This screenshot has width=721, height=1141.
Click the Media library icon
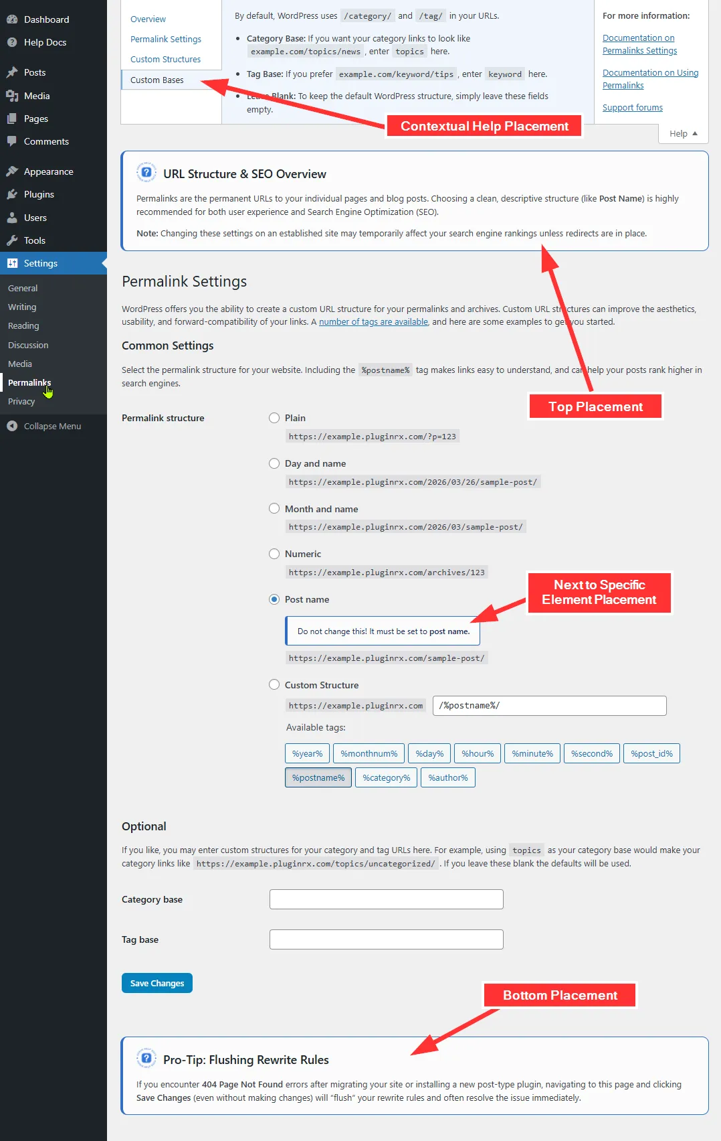[12, 96]
